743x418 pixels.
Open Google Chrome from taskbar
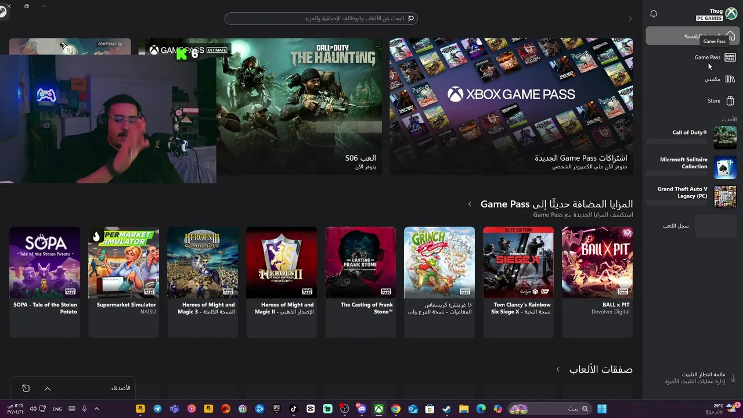pyautogui.click(x=396, y=409)
